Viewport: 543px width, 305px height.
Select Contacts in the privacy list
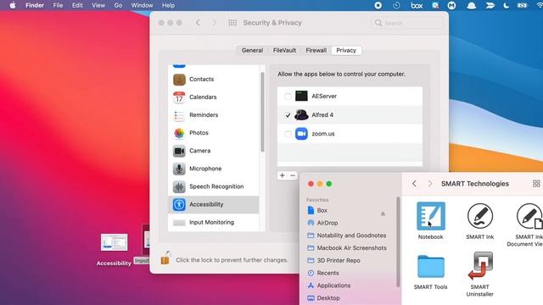coord(213,79)
